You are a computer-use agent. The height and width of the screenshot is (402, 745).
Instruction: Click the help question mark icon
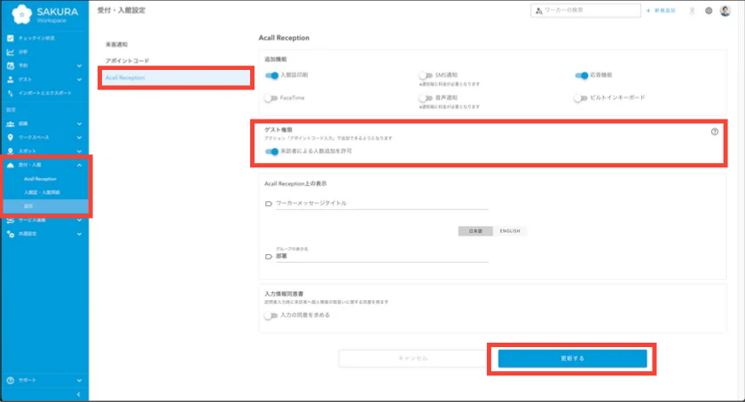(x=714, y=131)
